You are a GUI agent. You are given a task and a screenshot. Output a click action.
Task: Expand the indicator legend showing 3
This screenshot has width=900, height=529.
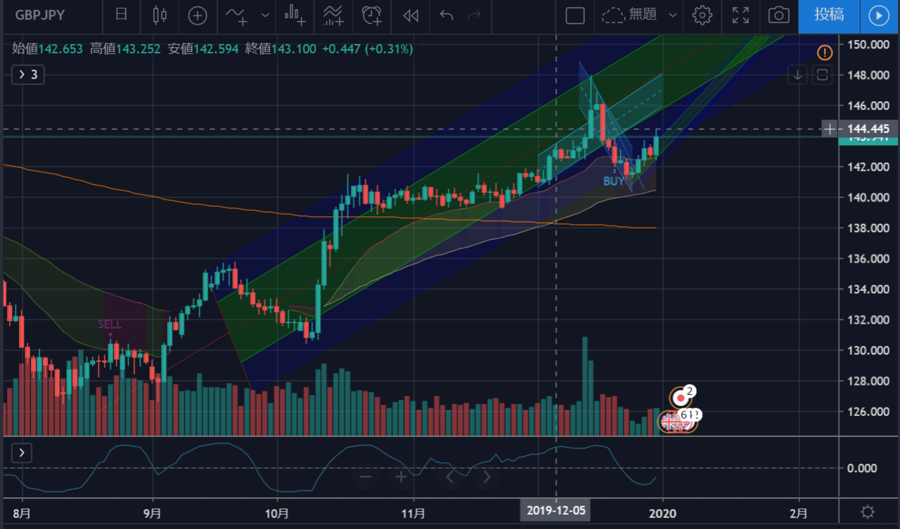(28, 74)
